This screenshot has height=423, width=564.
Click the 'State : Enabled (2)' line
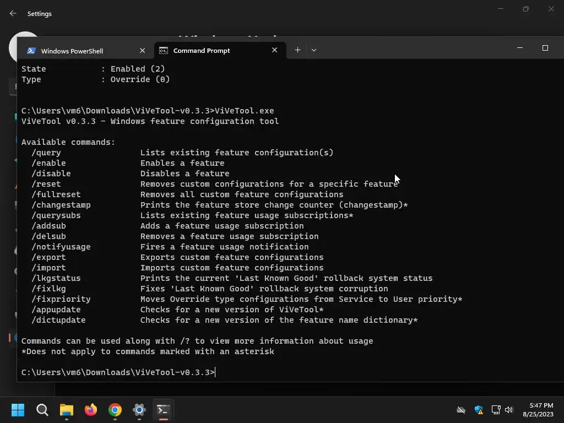click(x=93, y=69)
